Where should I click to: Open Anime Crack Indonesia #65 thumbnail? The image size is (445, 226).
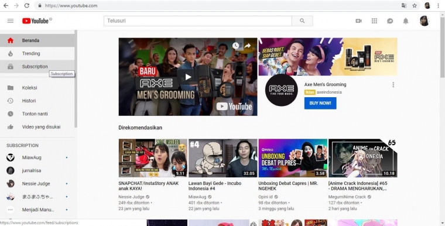click(x=362, y=158)
